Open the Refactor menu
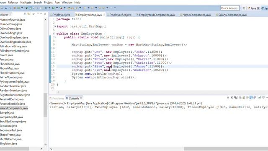 [13, 3]
